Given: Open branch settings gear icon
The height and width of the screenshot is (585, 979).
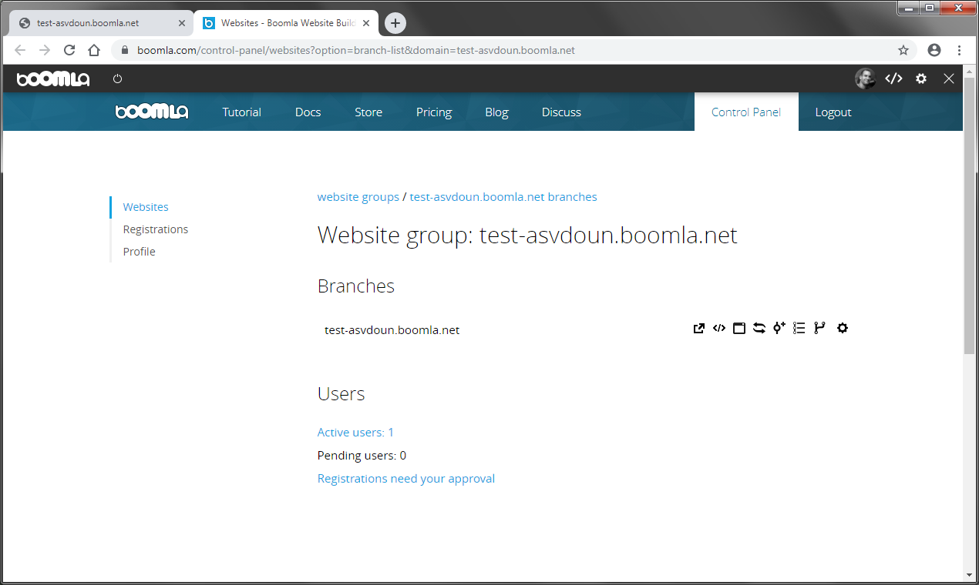Looking at the screenshot, I should [843, 329].
